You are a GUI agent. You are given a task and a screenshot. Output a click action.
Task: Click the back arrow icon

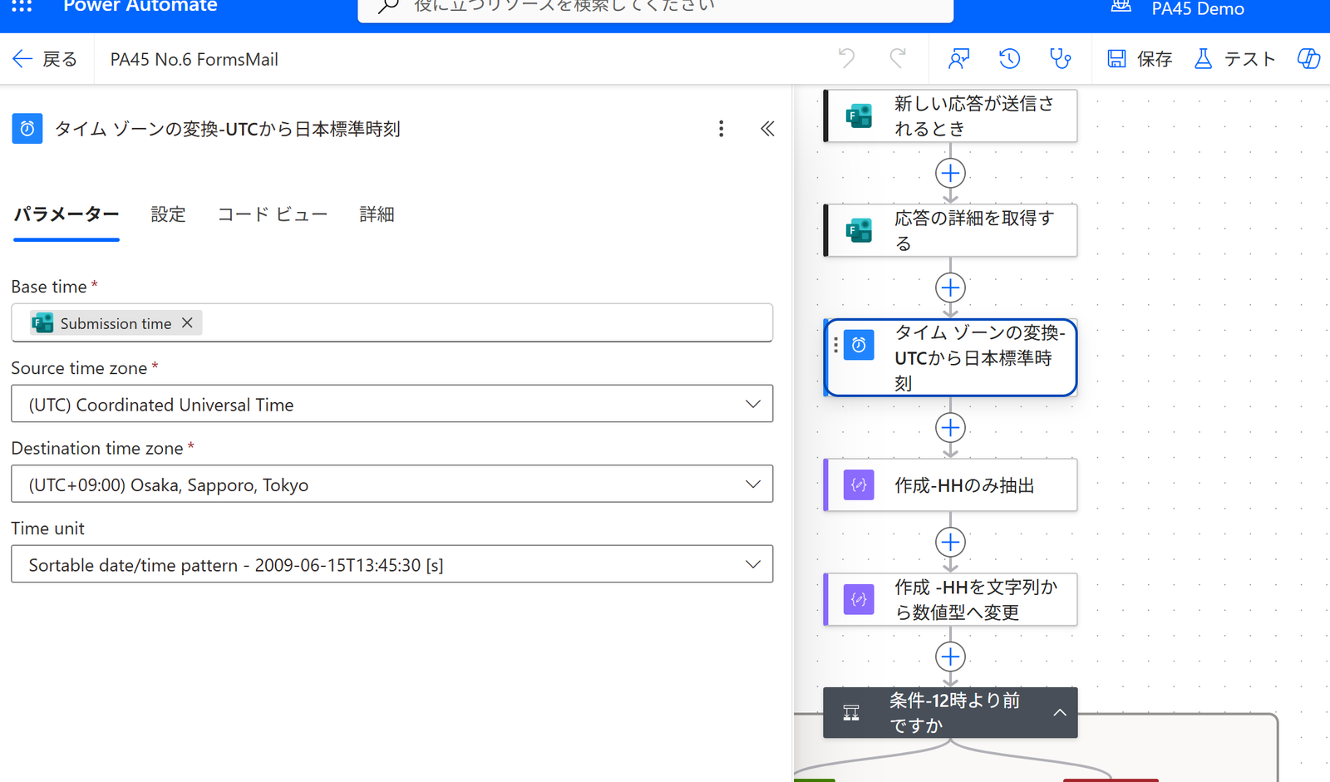coord(22,59)
